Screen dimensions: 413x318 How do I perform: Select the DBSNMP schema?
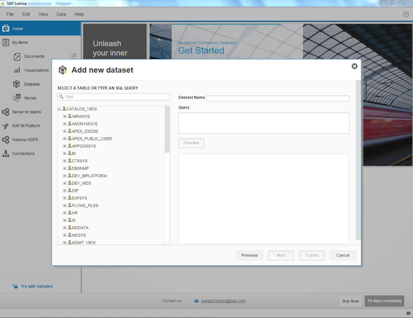click(80, 169)
